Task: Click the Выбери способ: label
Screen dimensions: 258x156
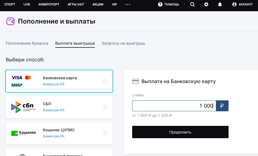Action: (25, 60)
